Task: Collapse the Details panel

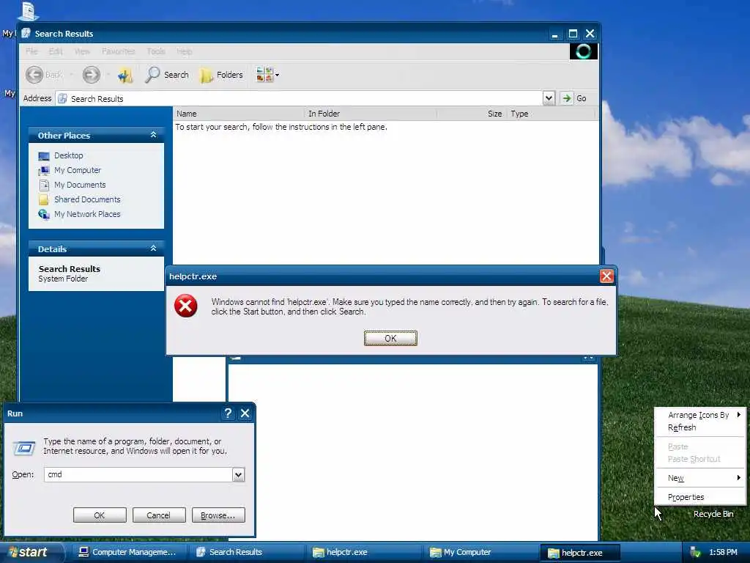Action: (153, 249)
